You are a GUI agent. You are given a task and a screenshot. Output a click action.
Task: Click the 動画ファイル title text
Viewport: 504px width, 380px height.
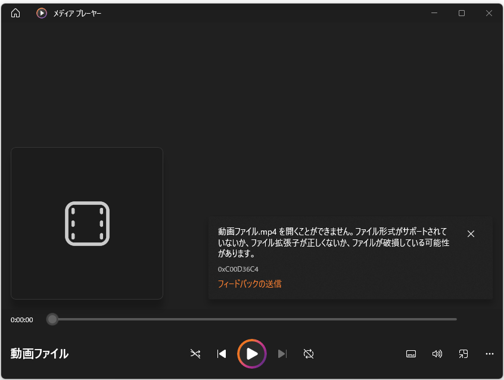39,354
